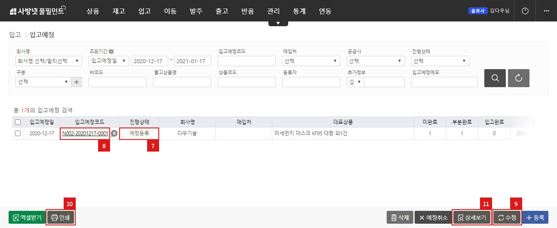557x228 pixels.
Task: Click the 입고예정일 column header
Action: tap(42, 122)
